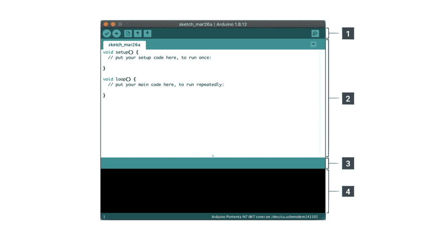Expand the tab options dropdown arrow

(x=313, y=44)
